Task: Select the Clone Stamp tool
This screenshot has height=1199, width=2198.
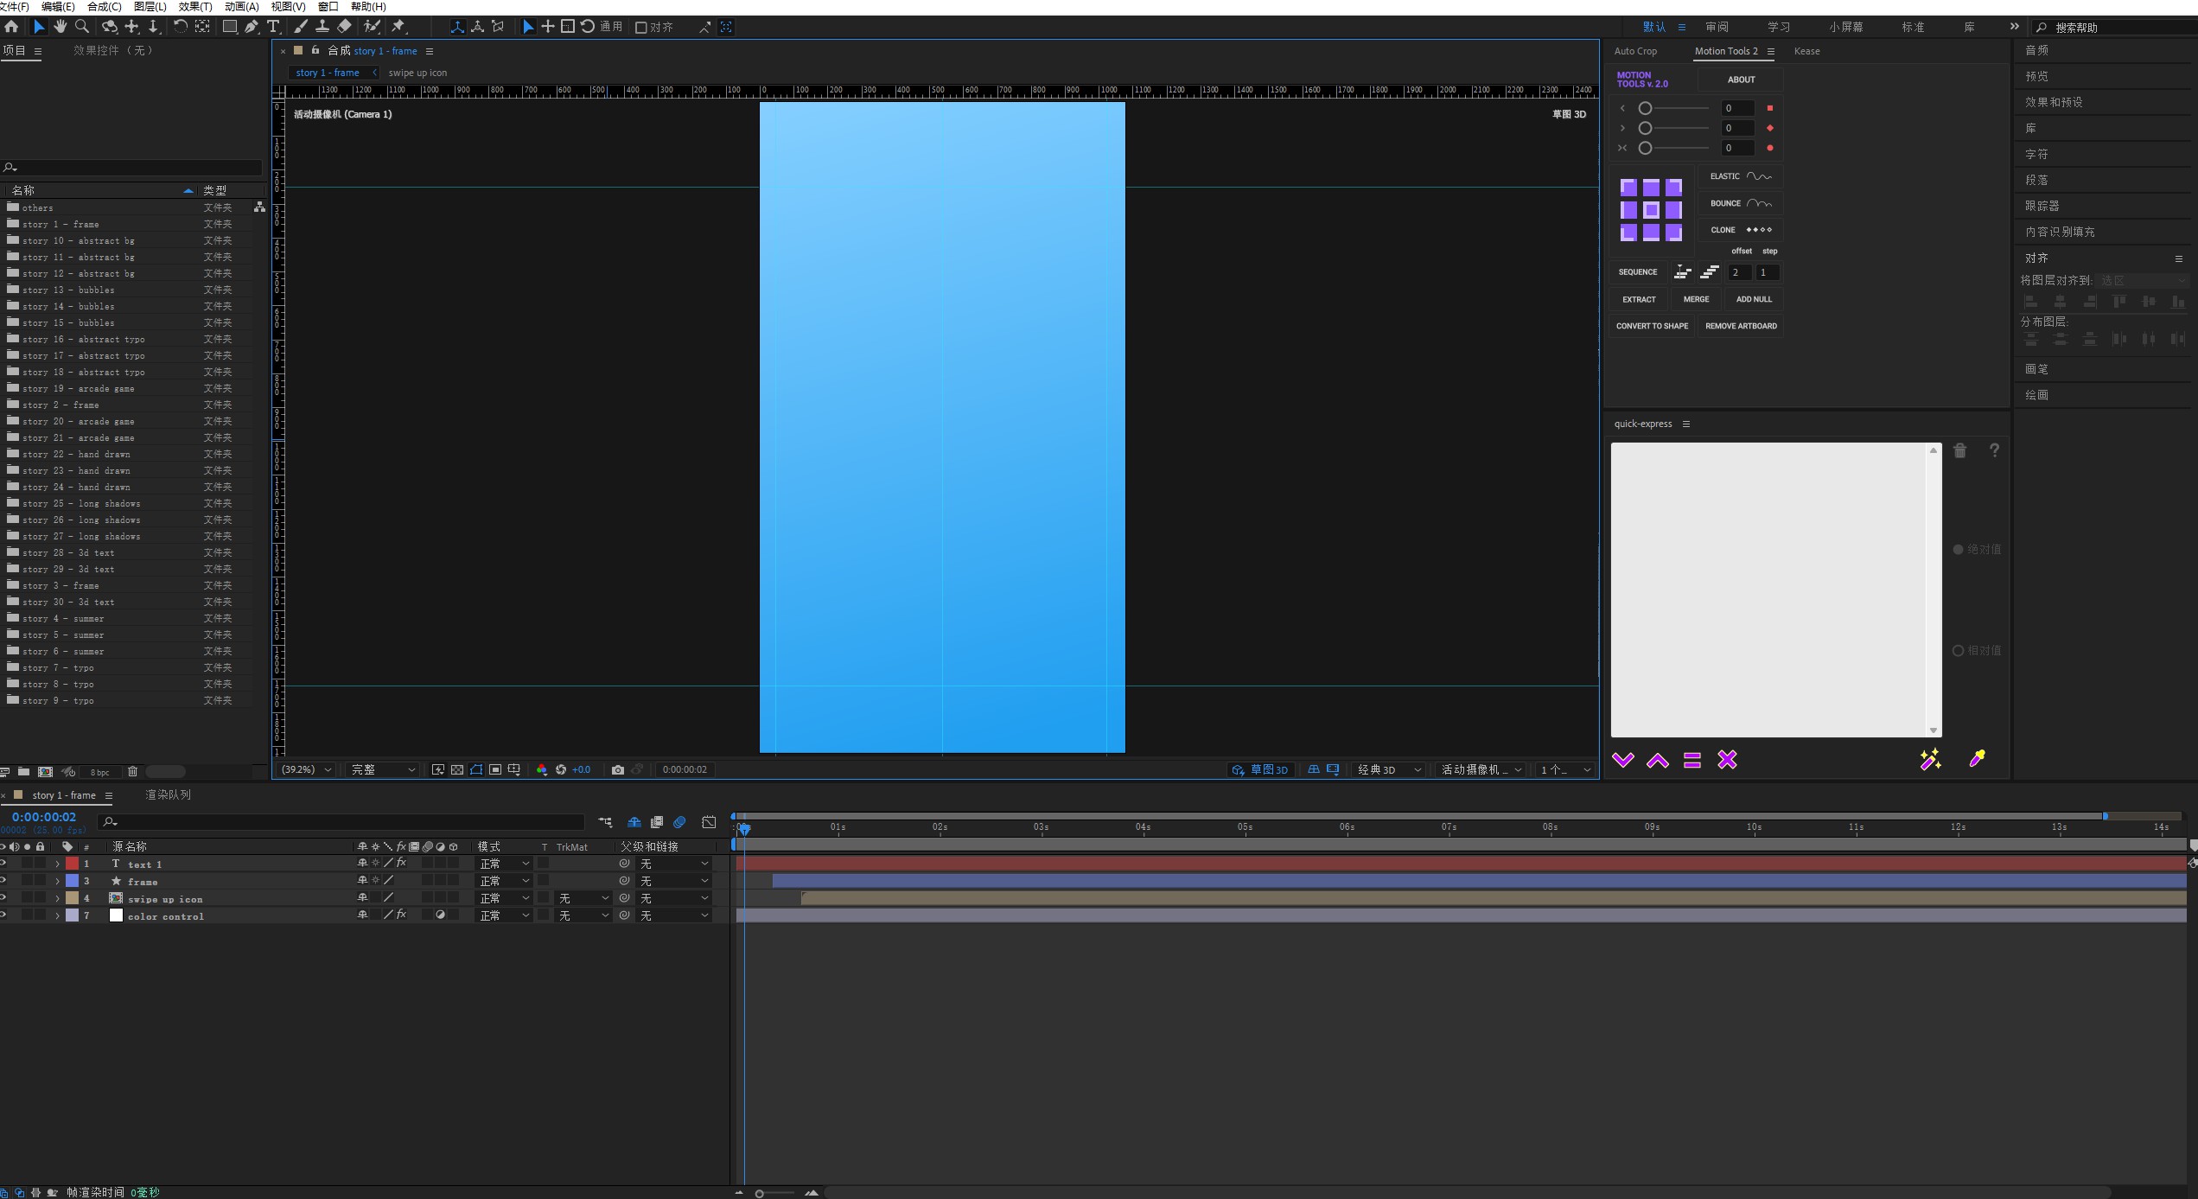Action: pyautogui.click(x=322, y=27)
